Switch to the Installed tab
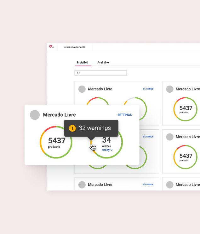 point(83,62)
